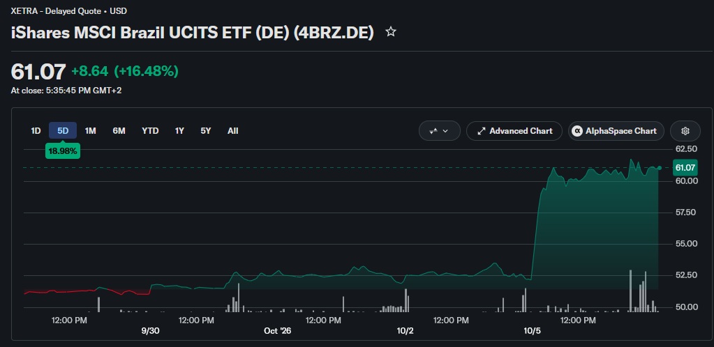Click the 10/2 date axis label
The image size is (714, 347).
[406, 331]
